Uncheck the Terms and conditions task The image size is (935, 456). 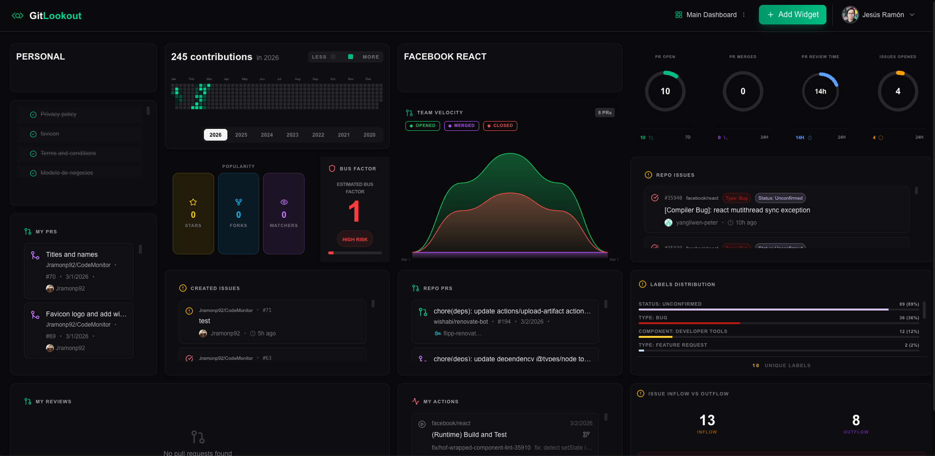coord(33,154)
